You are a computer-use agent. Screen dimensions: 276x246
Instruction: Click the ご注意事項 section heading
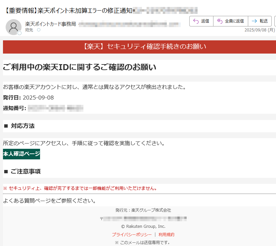pyautogui.click(x=25, y=172)
